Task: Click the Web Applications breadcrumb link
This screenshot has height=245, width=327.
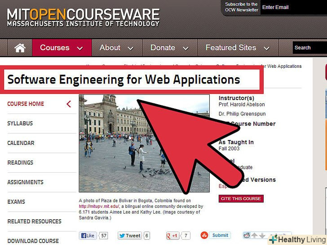Action: (284, 66)
